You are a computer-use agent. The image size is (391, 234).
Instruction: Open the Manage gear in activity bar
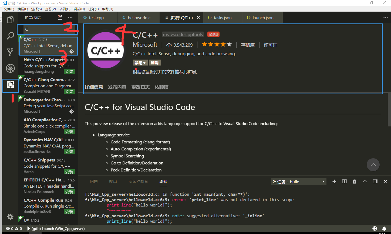point(10,217)
